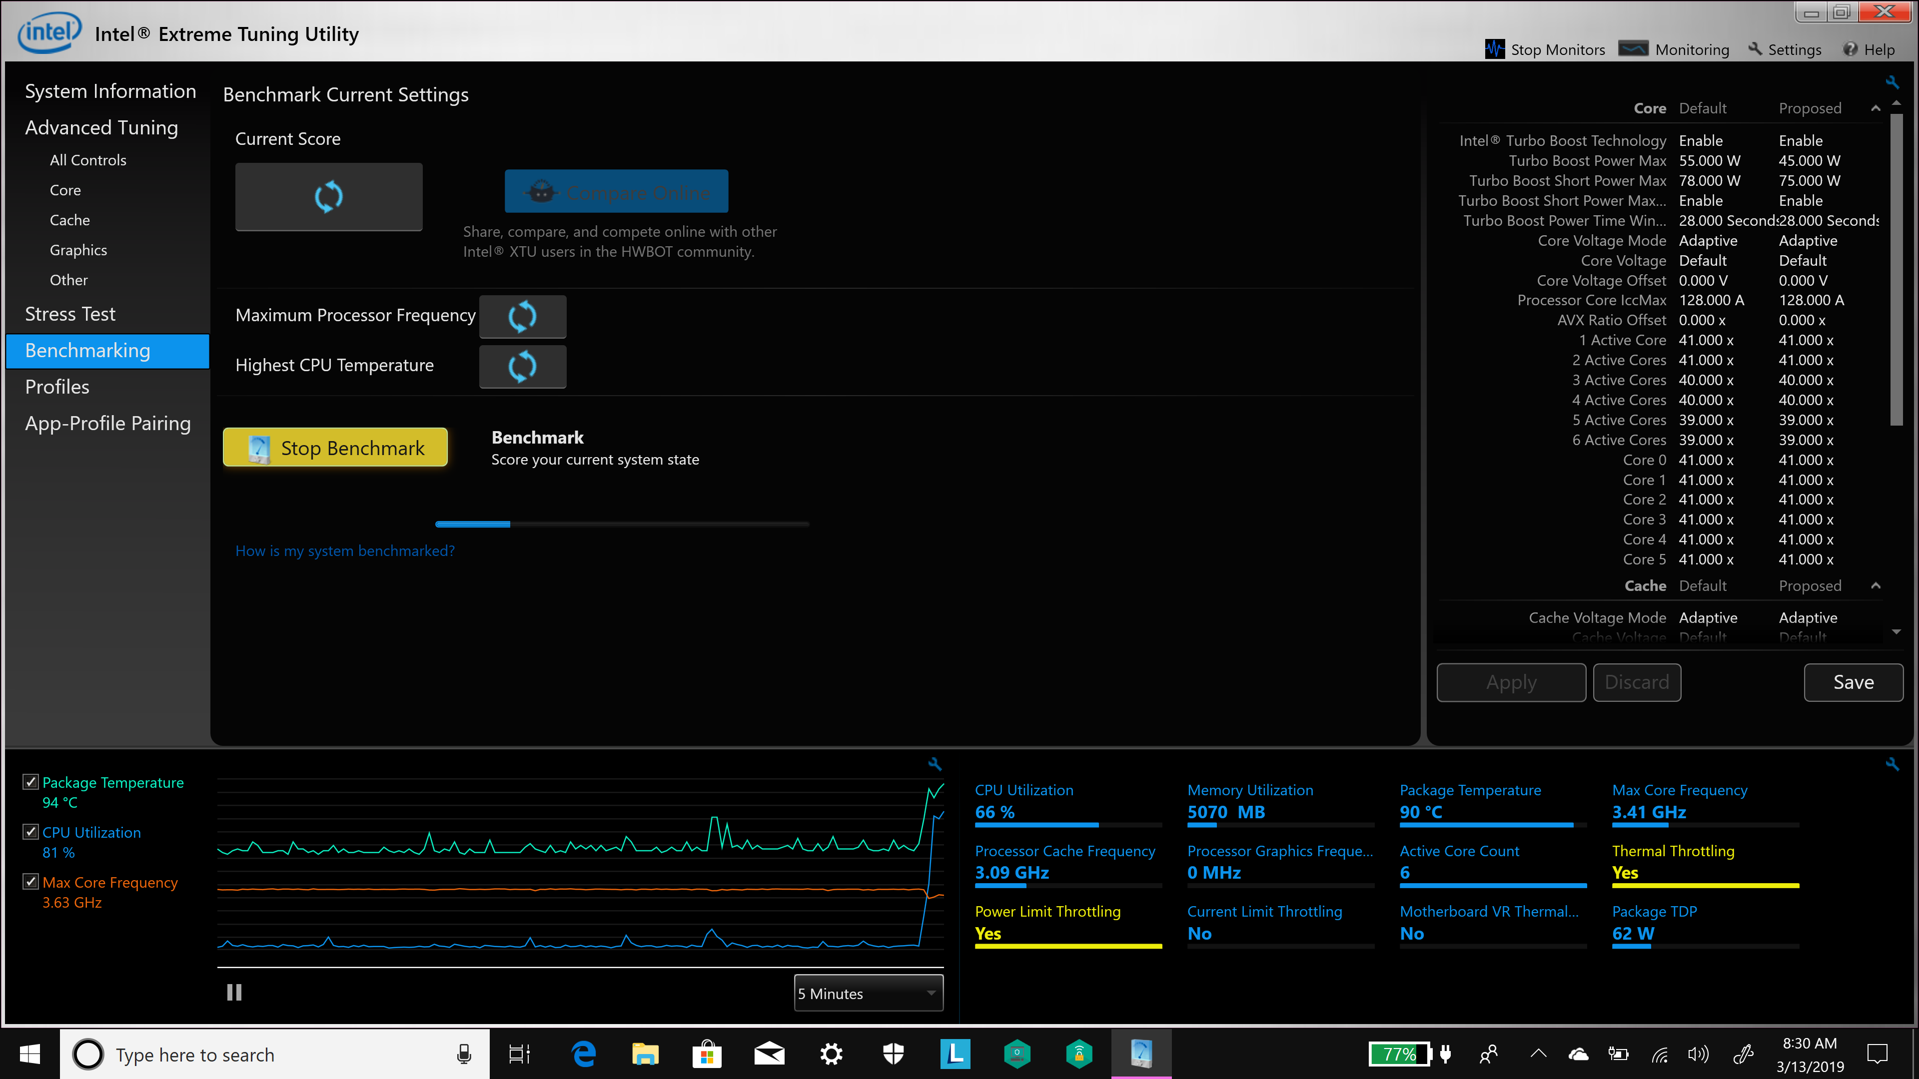The width and height of the screenshot is (1919, 1079).
Task: Pause the monitoring graph
Action: tap(234, 993)
